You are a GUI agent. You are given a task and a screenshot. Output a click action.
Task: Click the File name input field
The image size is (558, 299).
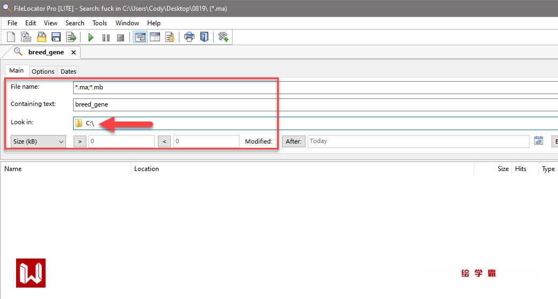[315, 87]
